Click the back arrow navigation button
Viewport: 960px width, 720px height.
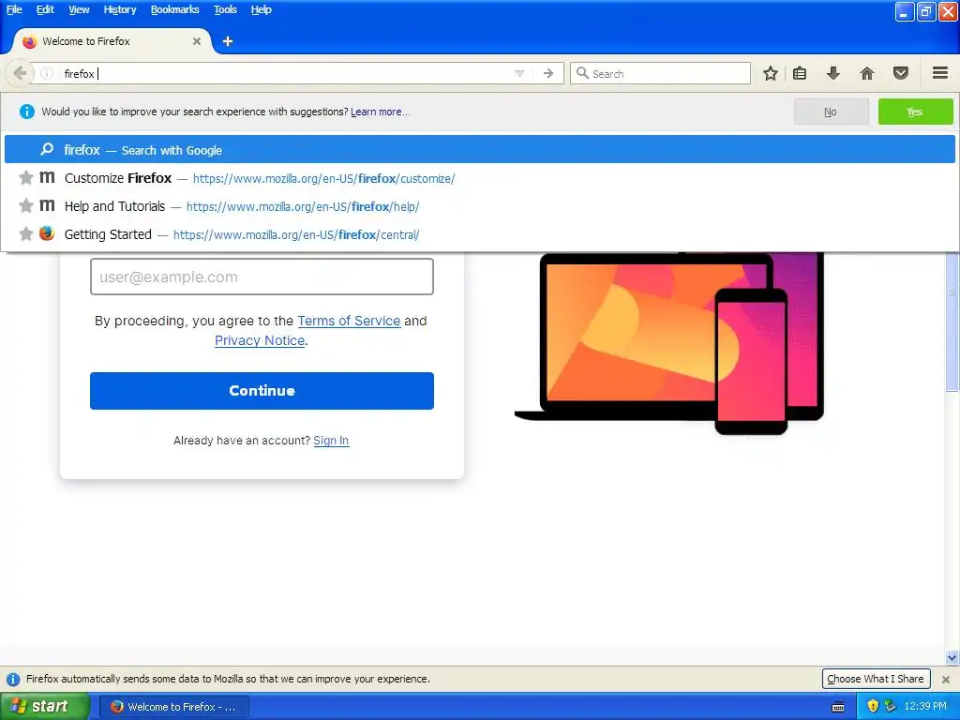pyautogui.click(x=20, y=73)
